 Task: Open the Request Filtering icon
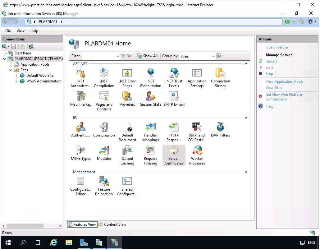point(150,155)
